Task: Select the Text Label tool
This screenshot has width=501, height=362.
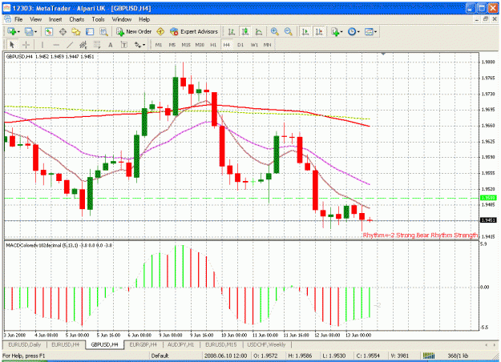Action: coord(124,45)
